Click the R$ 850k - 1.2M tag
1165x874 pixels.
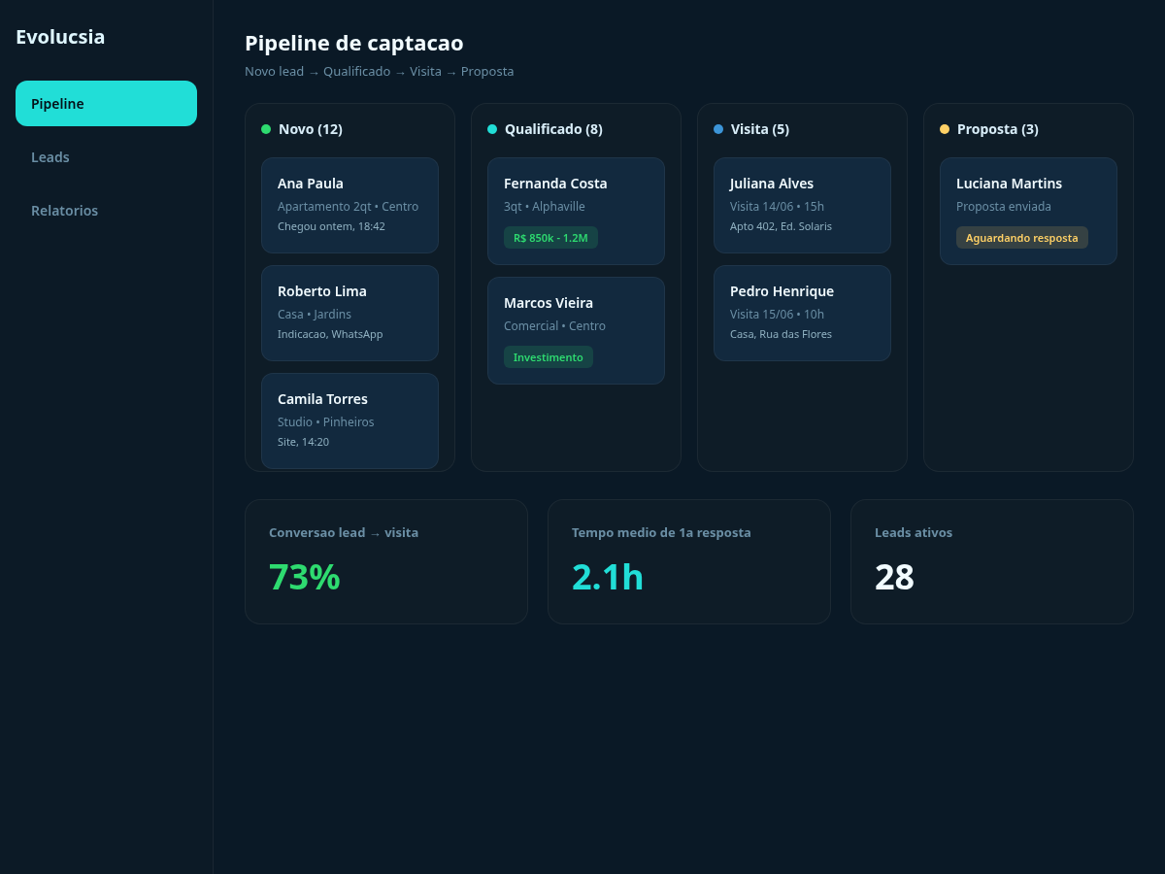tap(550, 238)
